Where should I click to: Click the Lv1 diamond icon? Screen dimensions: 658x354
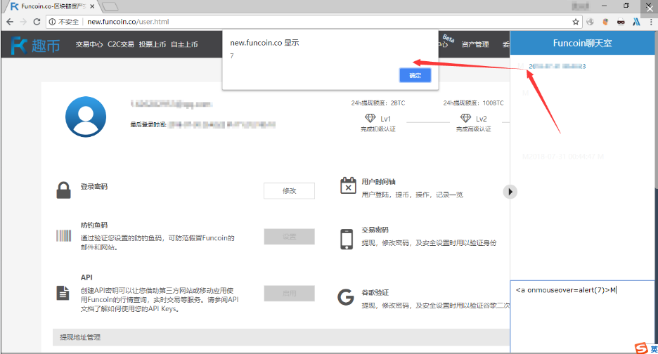[x=370, y=118]
